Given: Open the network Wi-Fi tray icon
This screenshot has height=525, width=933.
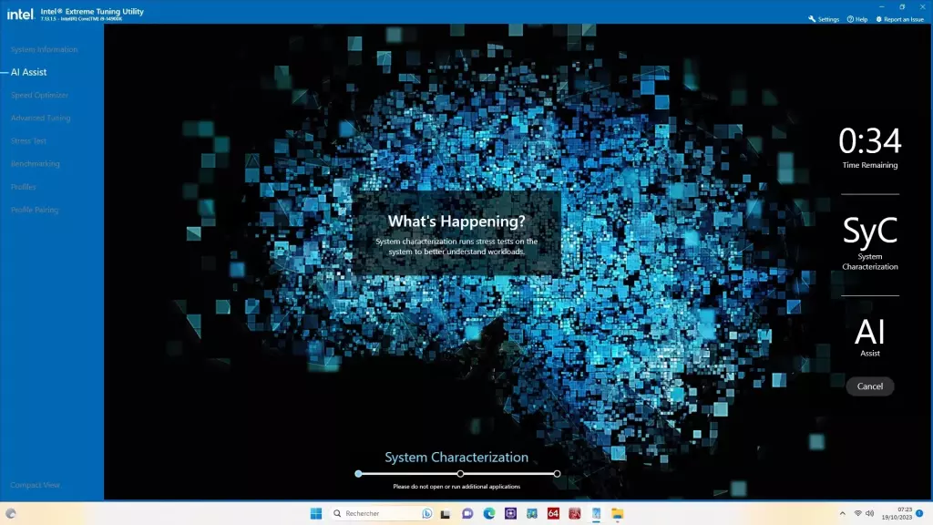Looking at the screenshot, I should tap(858, 513).
